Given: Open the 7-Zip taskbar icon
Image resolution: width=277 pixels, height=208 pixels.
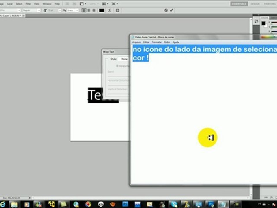Looking at the screenshot, I should [187, 204].
